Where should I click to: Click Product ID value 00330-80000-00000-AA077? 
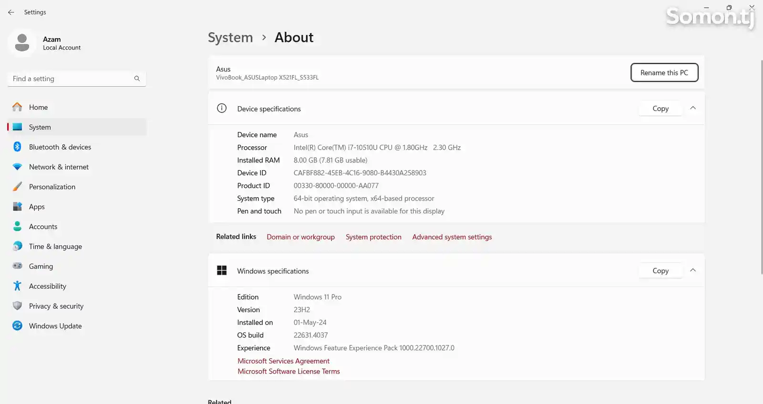click(x=336, y=186)
